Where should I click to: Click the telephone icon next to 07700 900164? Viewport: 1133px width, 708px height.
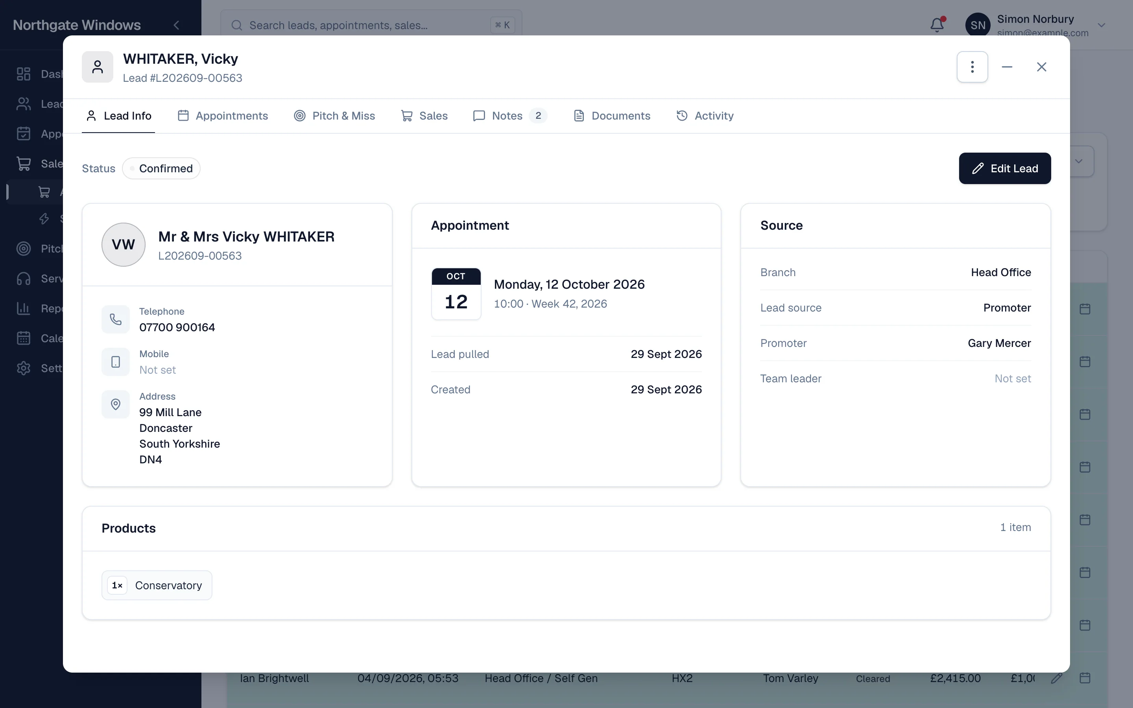point(116,319)
